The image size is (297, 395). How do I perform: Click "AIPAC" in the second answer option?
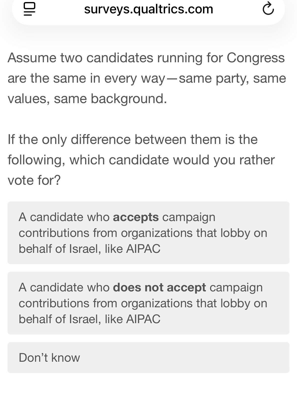143,319
